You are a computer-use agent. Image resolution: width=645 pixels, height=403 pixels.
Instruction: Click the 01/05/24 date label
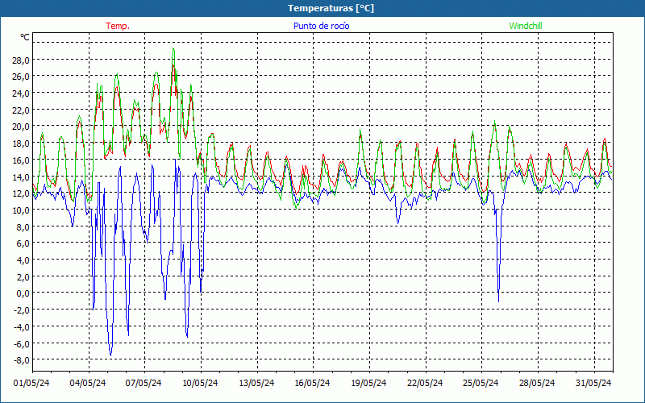pyautogui.click(x=31, y=384)
